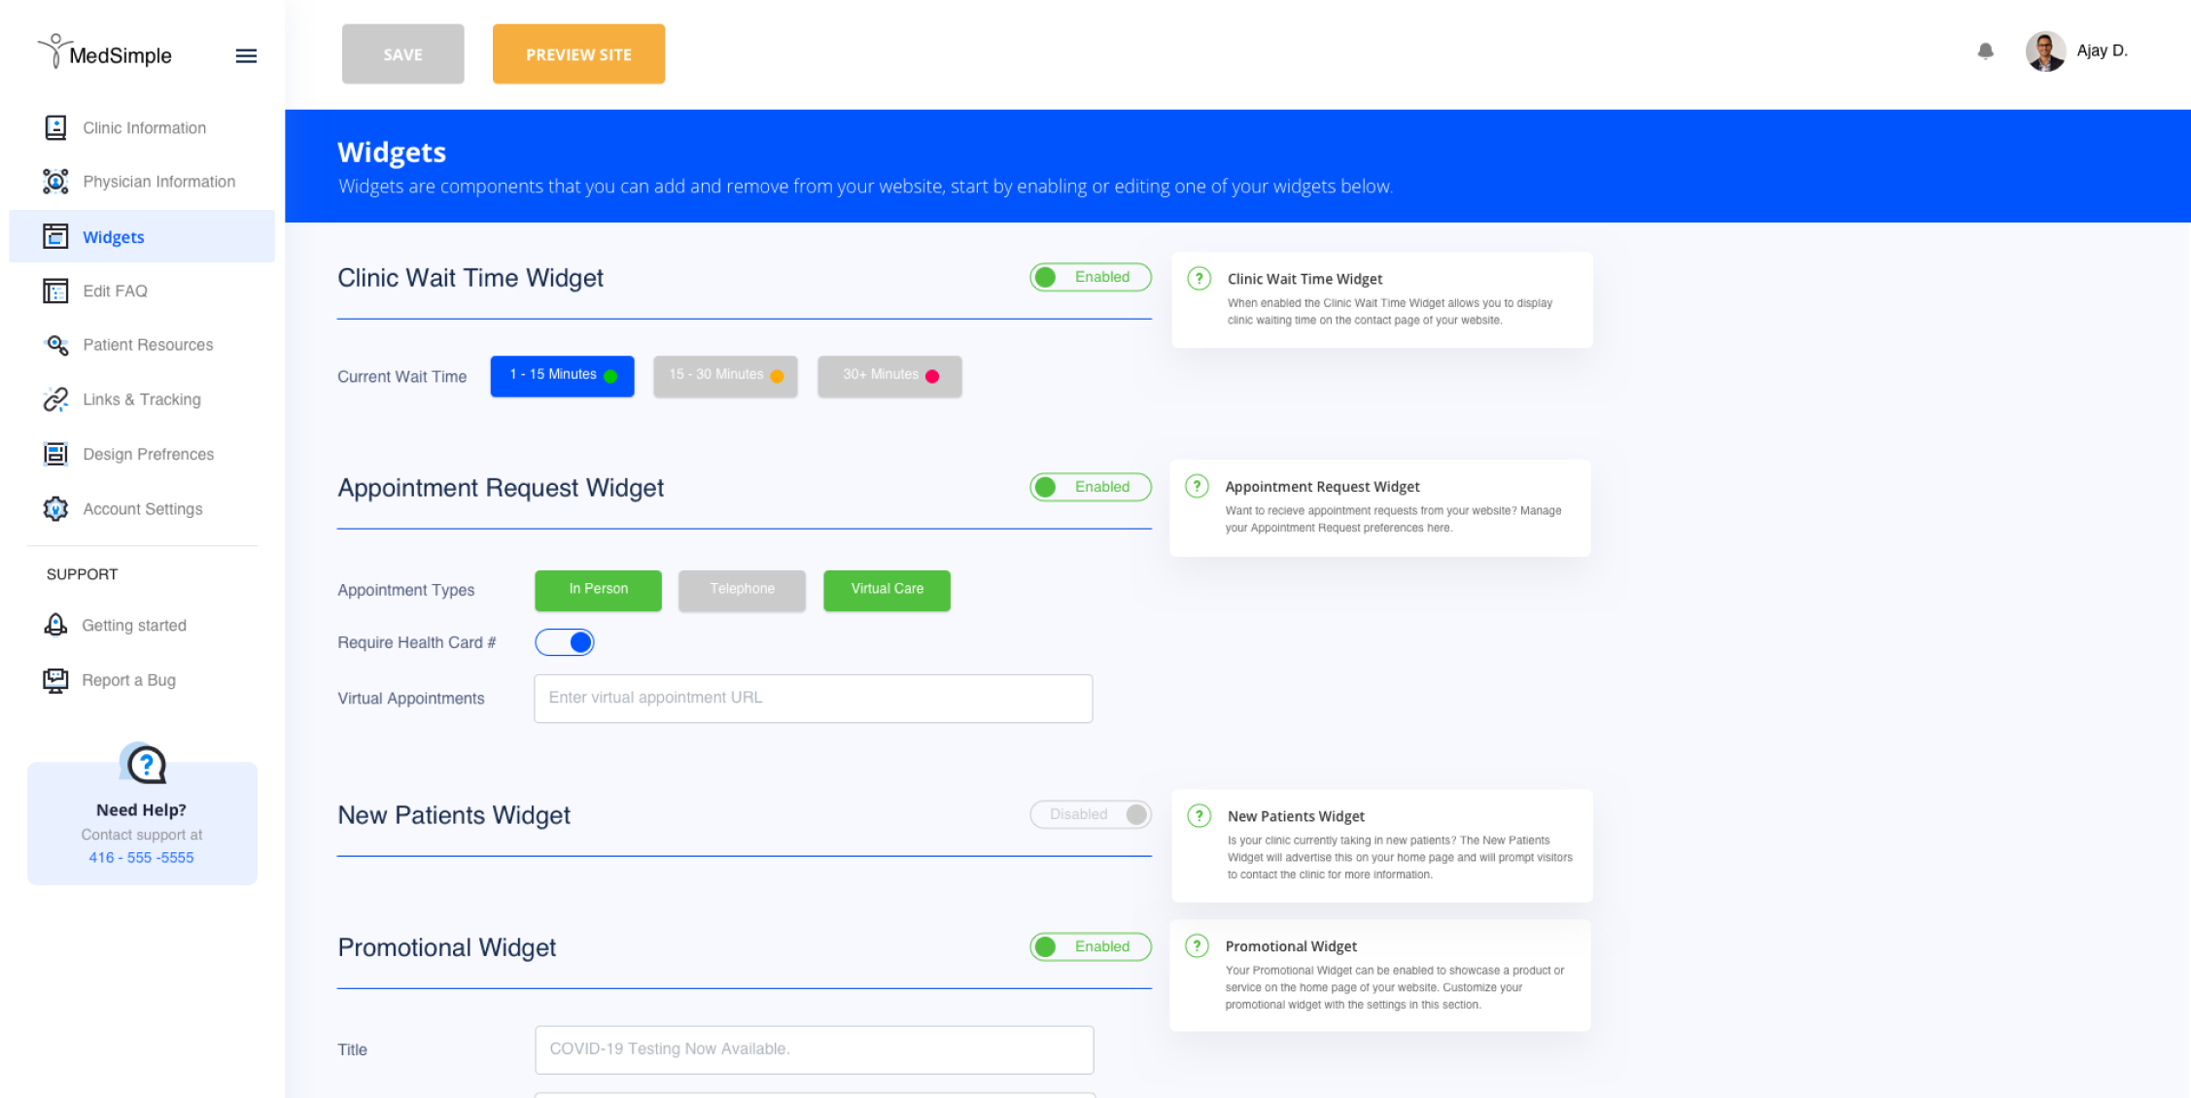Click Ajay D. user name

(2102, 51)
